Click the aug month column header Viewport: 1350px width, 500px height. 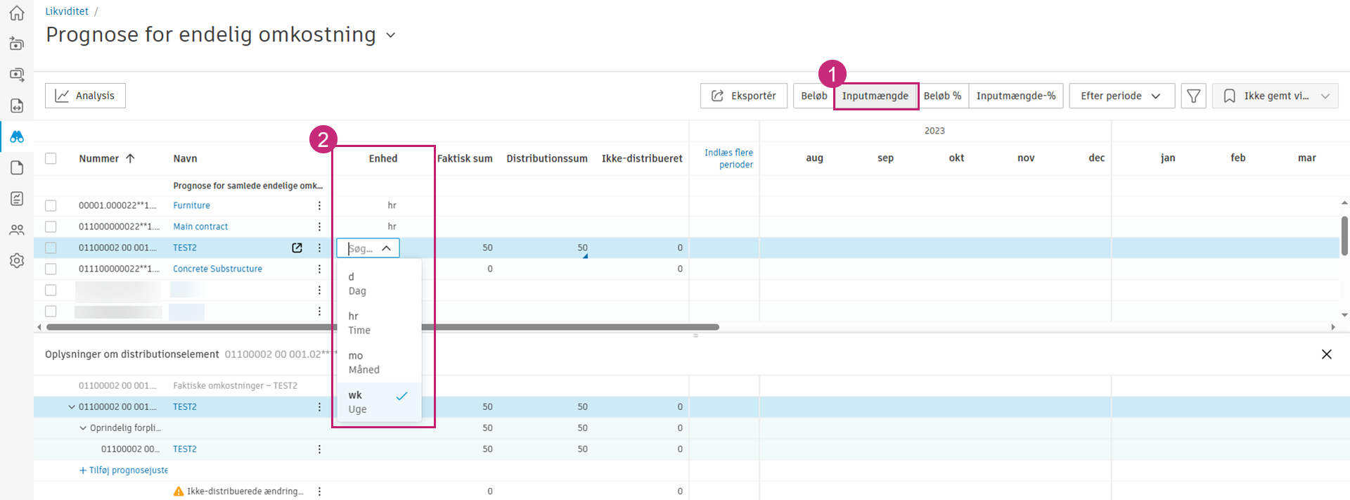coord(814,158)
